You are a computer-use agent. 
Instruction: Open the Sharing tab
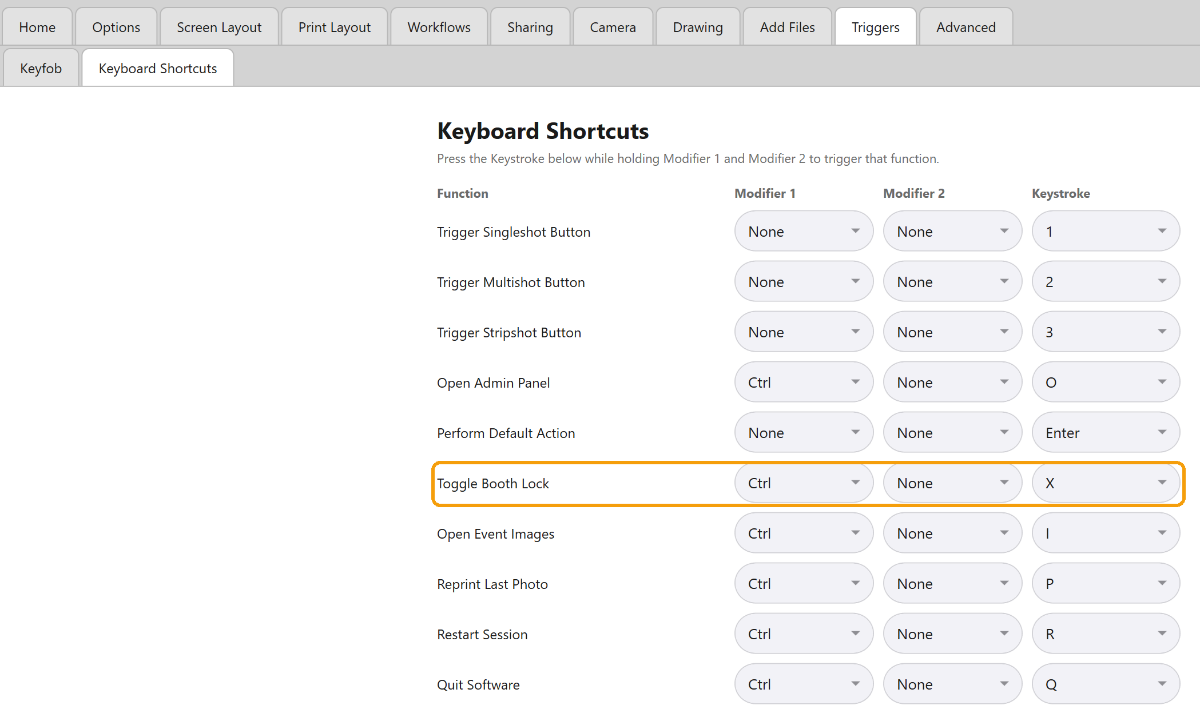tap(530, 27)
